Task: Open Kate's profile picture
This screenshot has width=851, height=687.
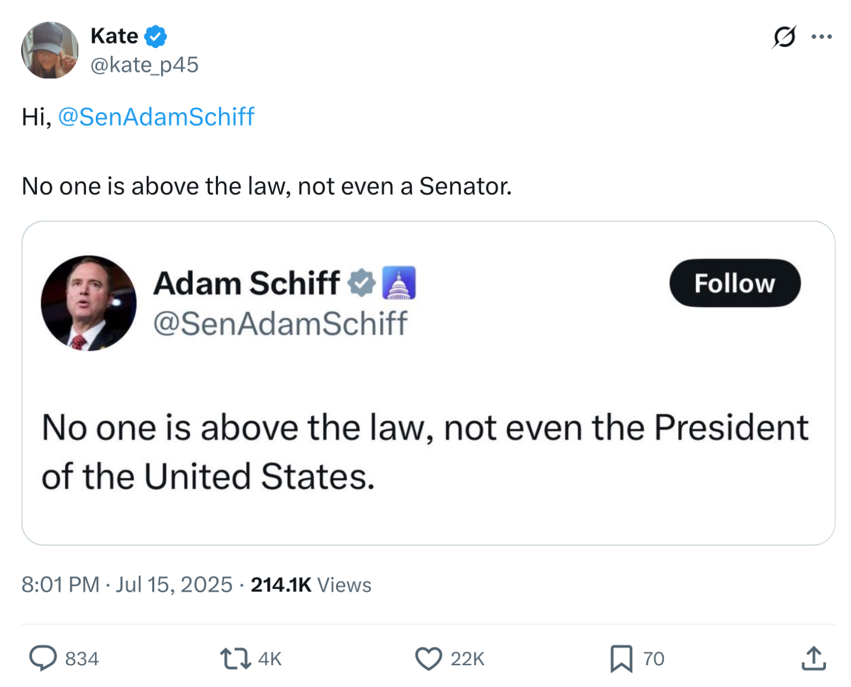Action: coord(50,50)
